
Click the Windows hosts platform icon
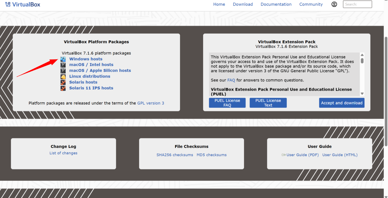pyautogui.click(x=63, y=59)
